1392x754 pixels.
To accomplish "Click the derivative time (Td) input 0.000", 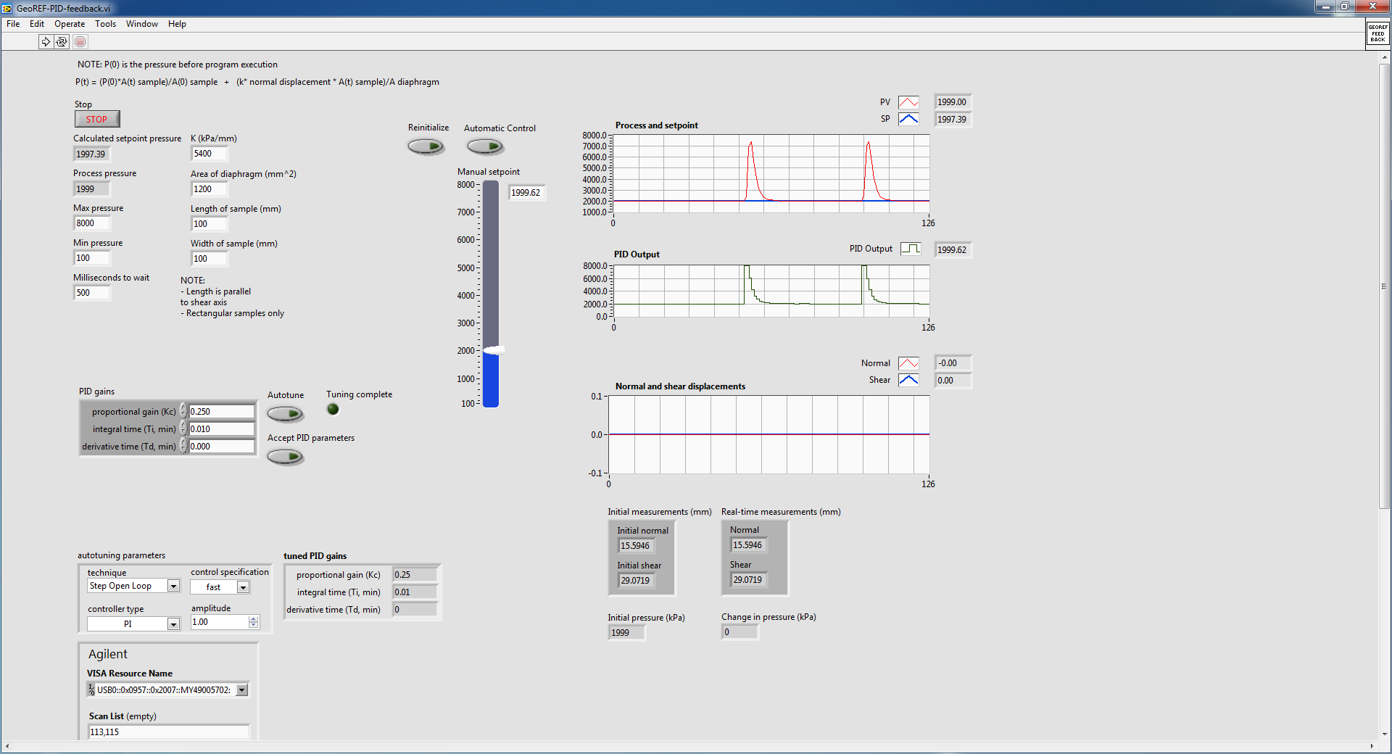I will pyautogui.click(x=222, y=446).
